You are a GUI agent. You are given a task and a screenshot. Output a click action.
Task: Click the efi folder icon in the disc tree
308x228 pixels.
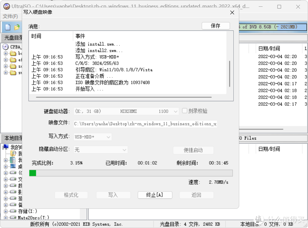13,60
